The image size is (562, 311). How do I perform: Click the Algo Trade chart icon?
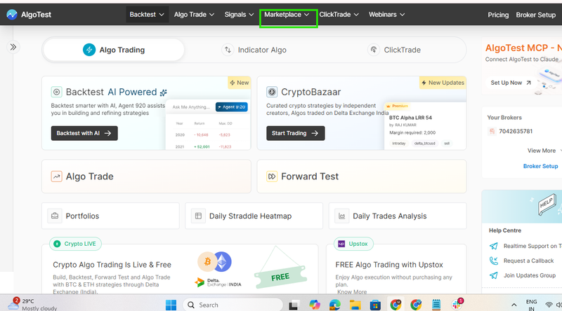(x=56, y=177)
